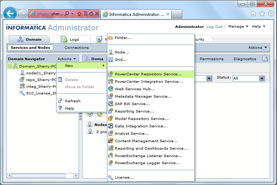Click the Refresh icon in Actions menu
This screenshot has width=277, height=185.
(x=60, y=101)
